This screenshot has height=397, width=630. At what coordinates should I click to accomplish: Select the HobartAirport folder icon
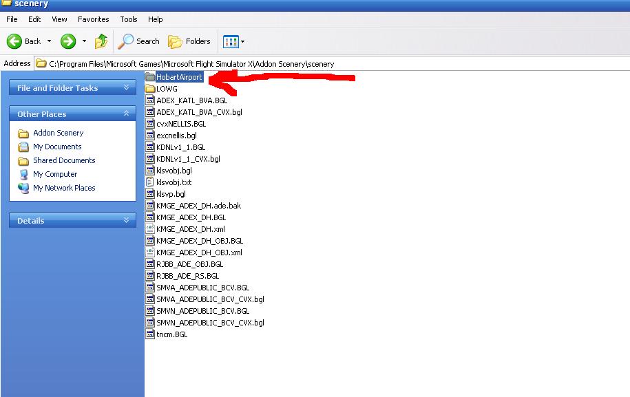click(x=150, y=77)
